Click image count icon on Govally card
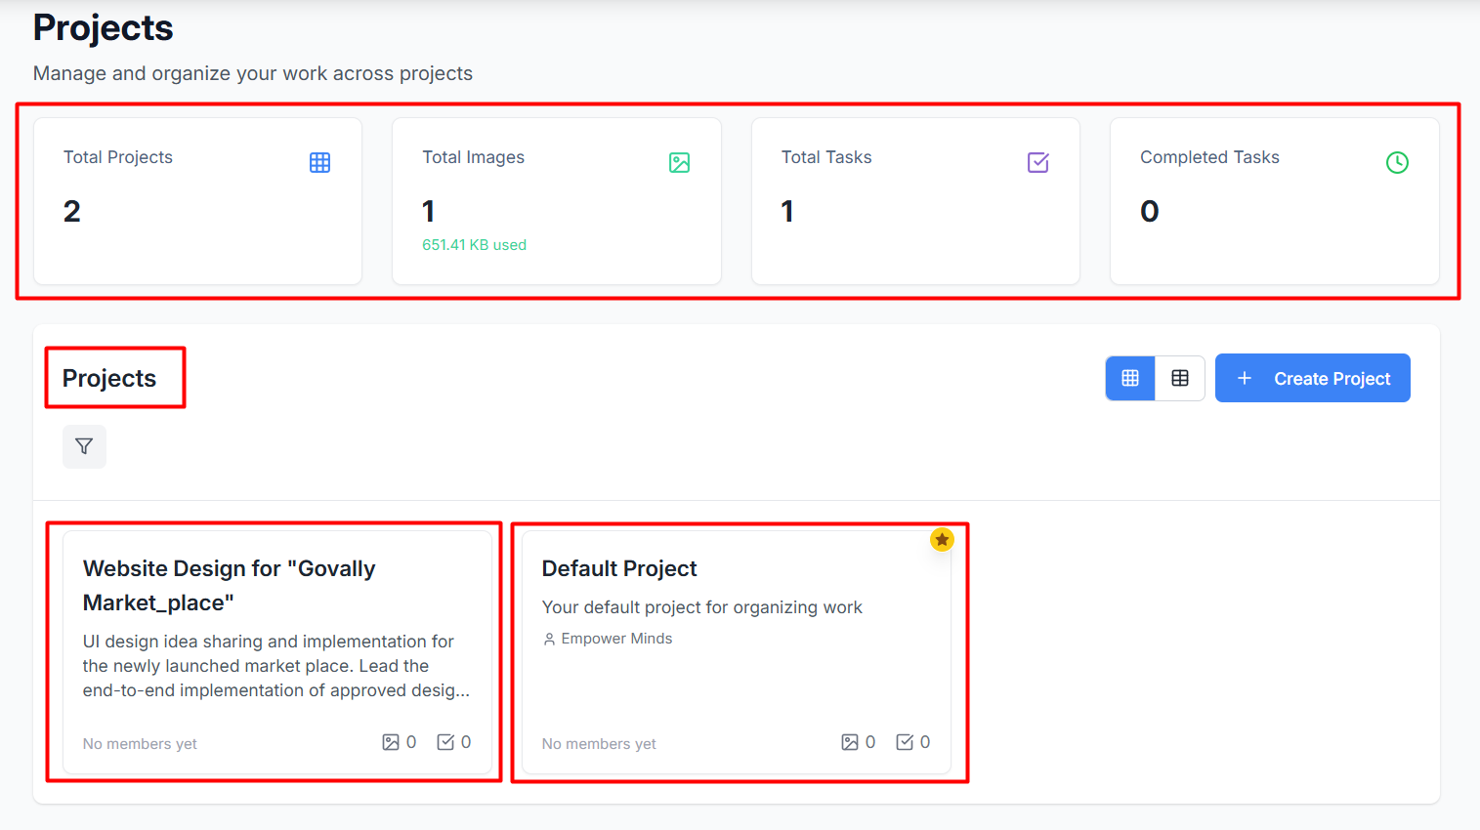The width and height of the screenshot is (1480, 830). [391, 742]
